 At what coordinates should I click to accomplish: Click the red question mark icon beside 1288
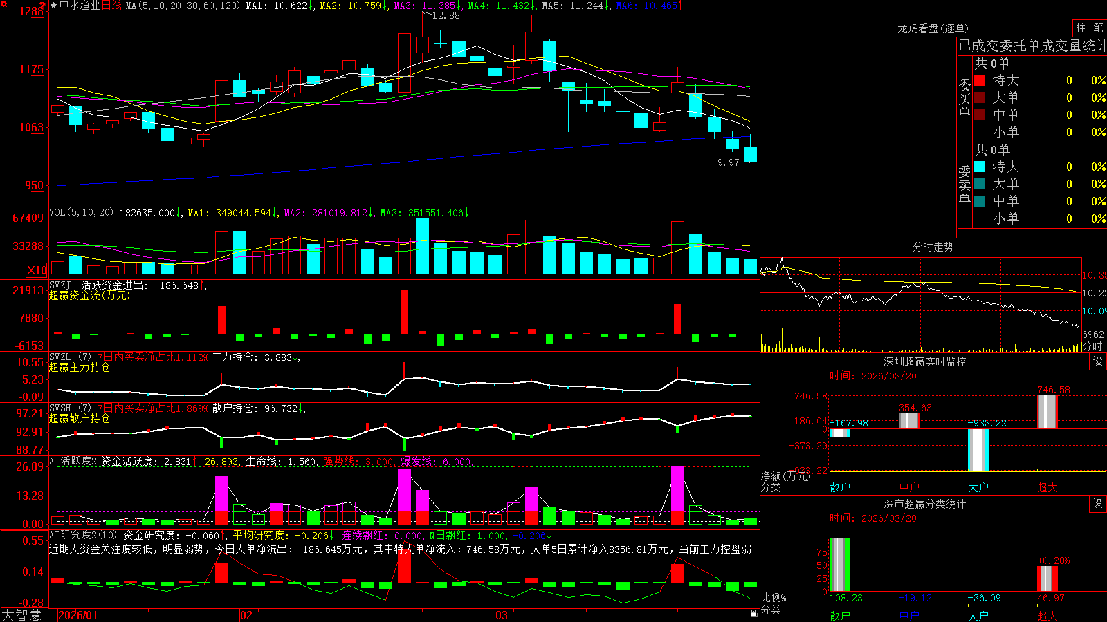tap(44, 6)
